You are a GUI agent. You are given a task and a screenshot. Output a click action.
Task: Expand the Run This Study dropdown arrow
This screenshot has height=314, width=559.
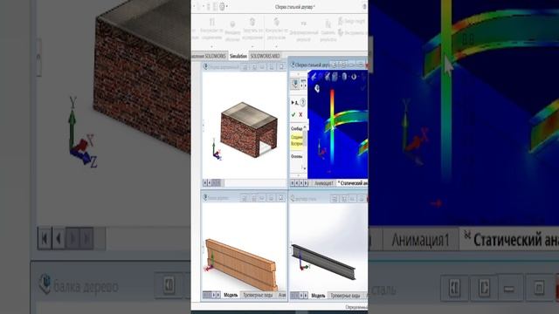point(252,46)
